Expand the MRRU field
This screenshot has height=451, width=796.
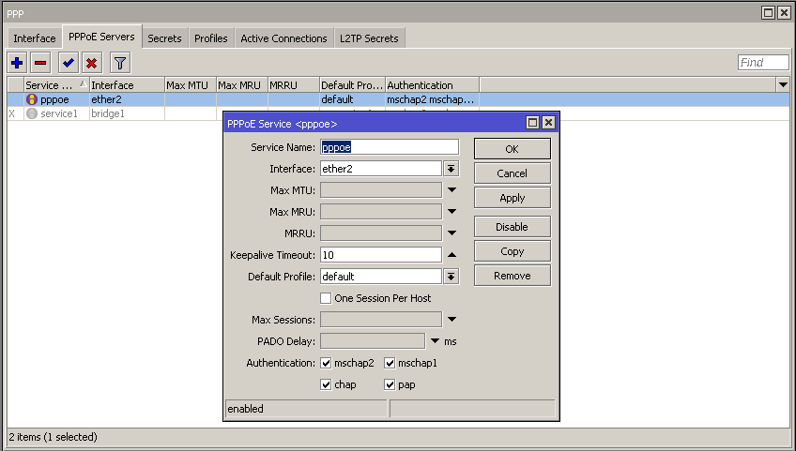coord(452,233)
